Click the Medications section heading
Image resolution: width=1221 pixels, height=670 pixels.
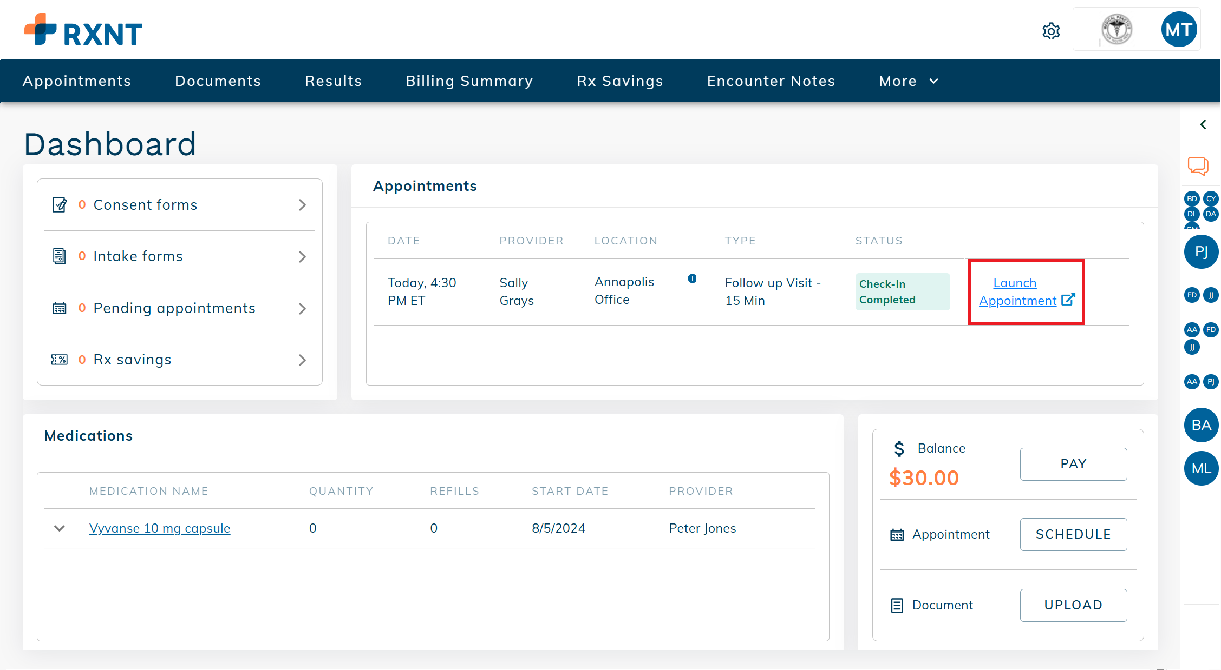(x=88, y=436)
